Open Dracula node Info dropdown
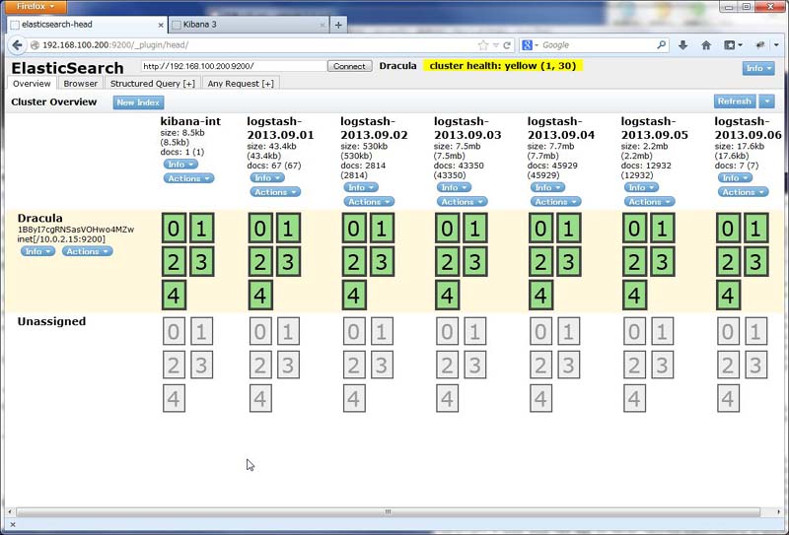Screen dimensions: 789x535 [x=37, y=251]
